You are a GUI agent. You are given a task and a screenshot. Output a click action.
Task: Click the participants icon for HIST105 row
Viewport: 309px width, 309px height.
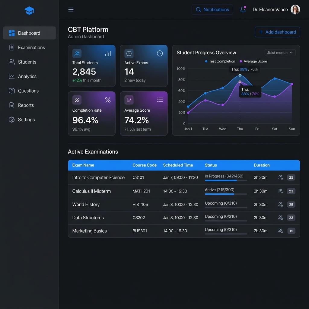[280, 205]
